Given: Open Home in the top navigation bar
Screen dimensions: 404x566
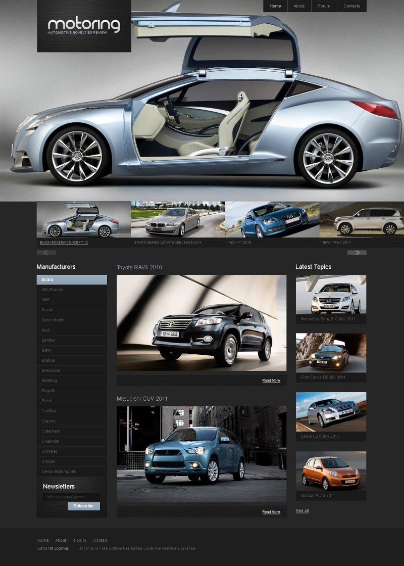Looking at the screenshot, I should [x=275, y=6].
